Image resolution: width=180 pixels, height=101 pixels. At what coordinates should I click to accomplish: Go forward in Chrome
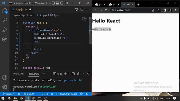(x=101, y=10)
